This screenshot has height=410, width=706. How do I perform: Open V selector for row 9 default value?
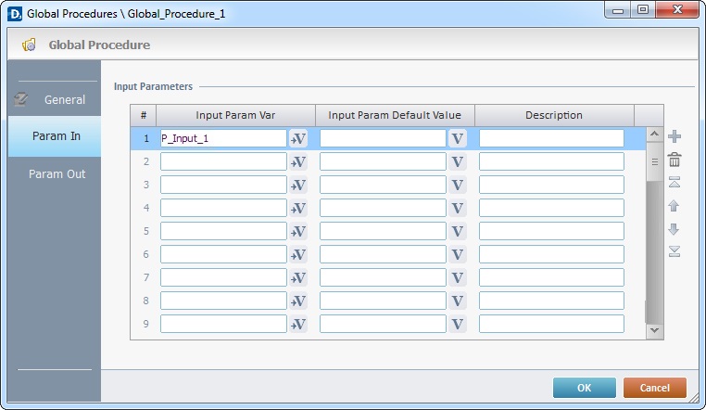pos(458,324)
